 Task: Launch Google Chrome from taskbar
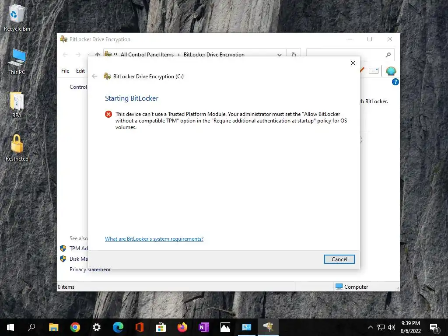[x=75, y=327]
